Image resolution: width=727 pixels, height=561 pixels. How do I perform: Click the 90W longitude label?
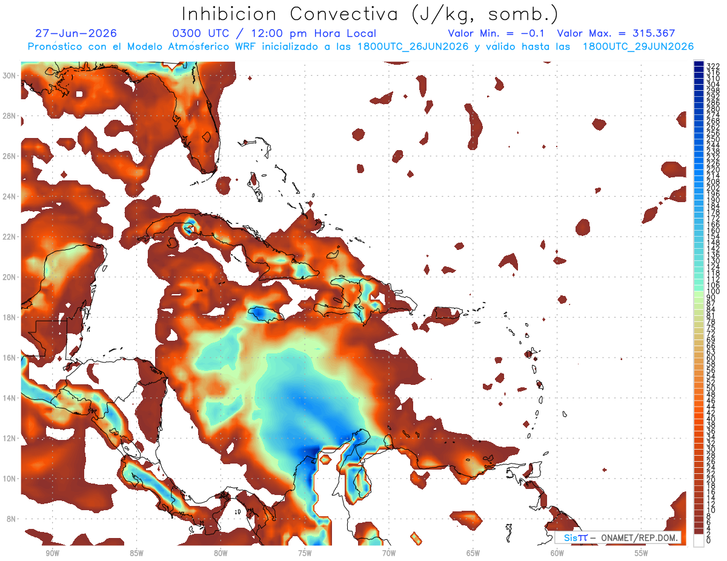coord(52,553)
